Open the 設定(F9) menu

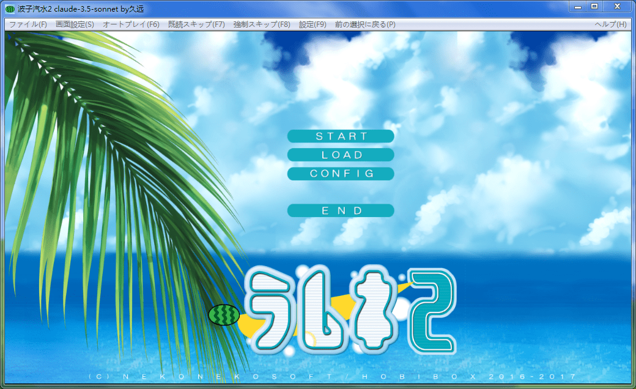coord(312,24)
